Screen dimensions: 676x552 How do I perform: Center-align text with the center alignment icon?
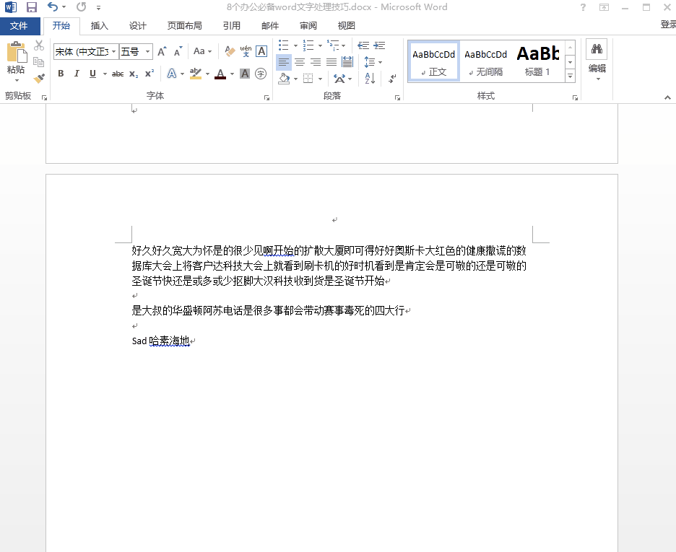[x=299, y=62]
